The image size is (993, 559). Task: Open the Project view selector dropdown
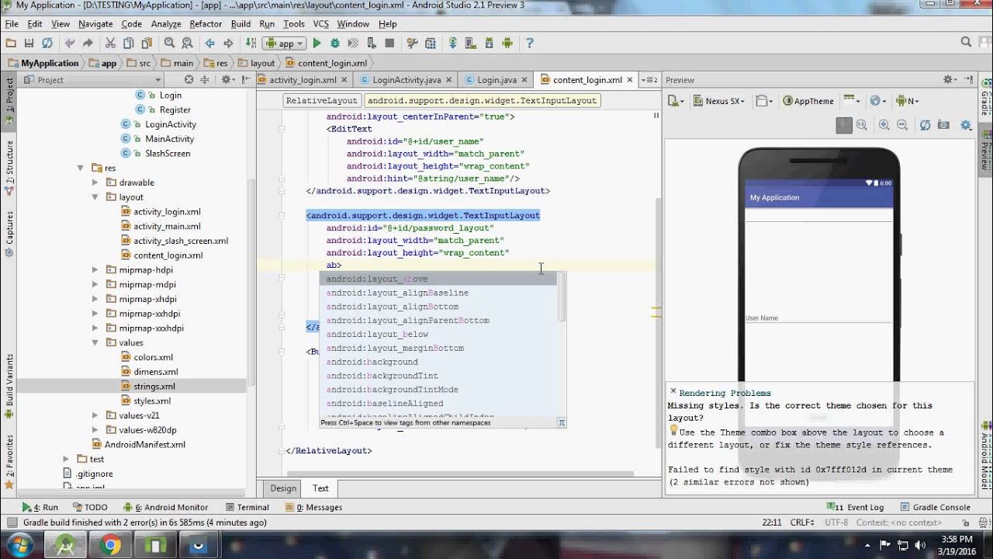[92, 79]
